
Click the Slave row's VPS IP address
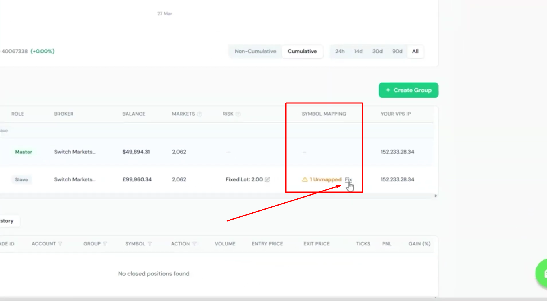[397, 179]
